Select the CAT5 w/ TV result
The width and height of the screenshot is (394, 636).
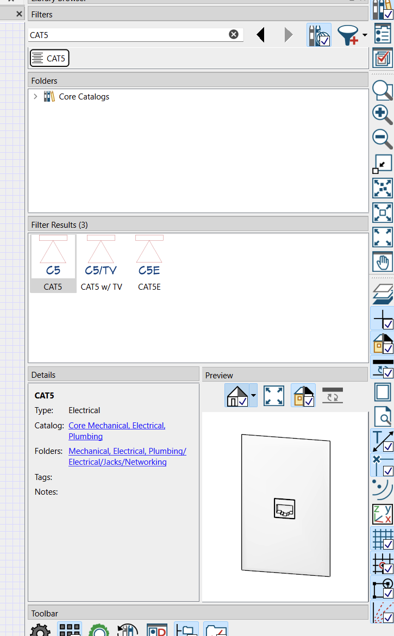[x=101, y=263]
